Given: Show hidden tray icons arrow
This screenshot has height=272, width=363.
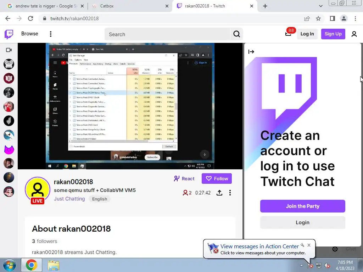Looking at the screenshot, I should [301, 265].
